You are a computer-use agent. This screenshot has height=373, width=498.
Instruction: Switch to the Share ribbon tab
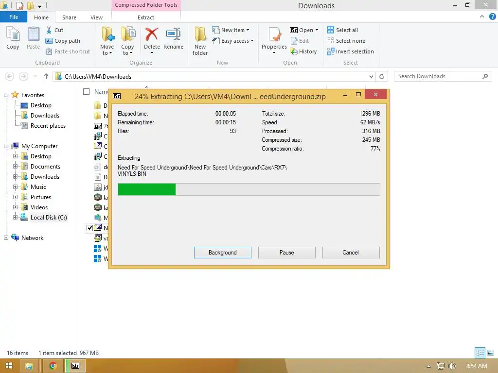69,17
